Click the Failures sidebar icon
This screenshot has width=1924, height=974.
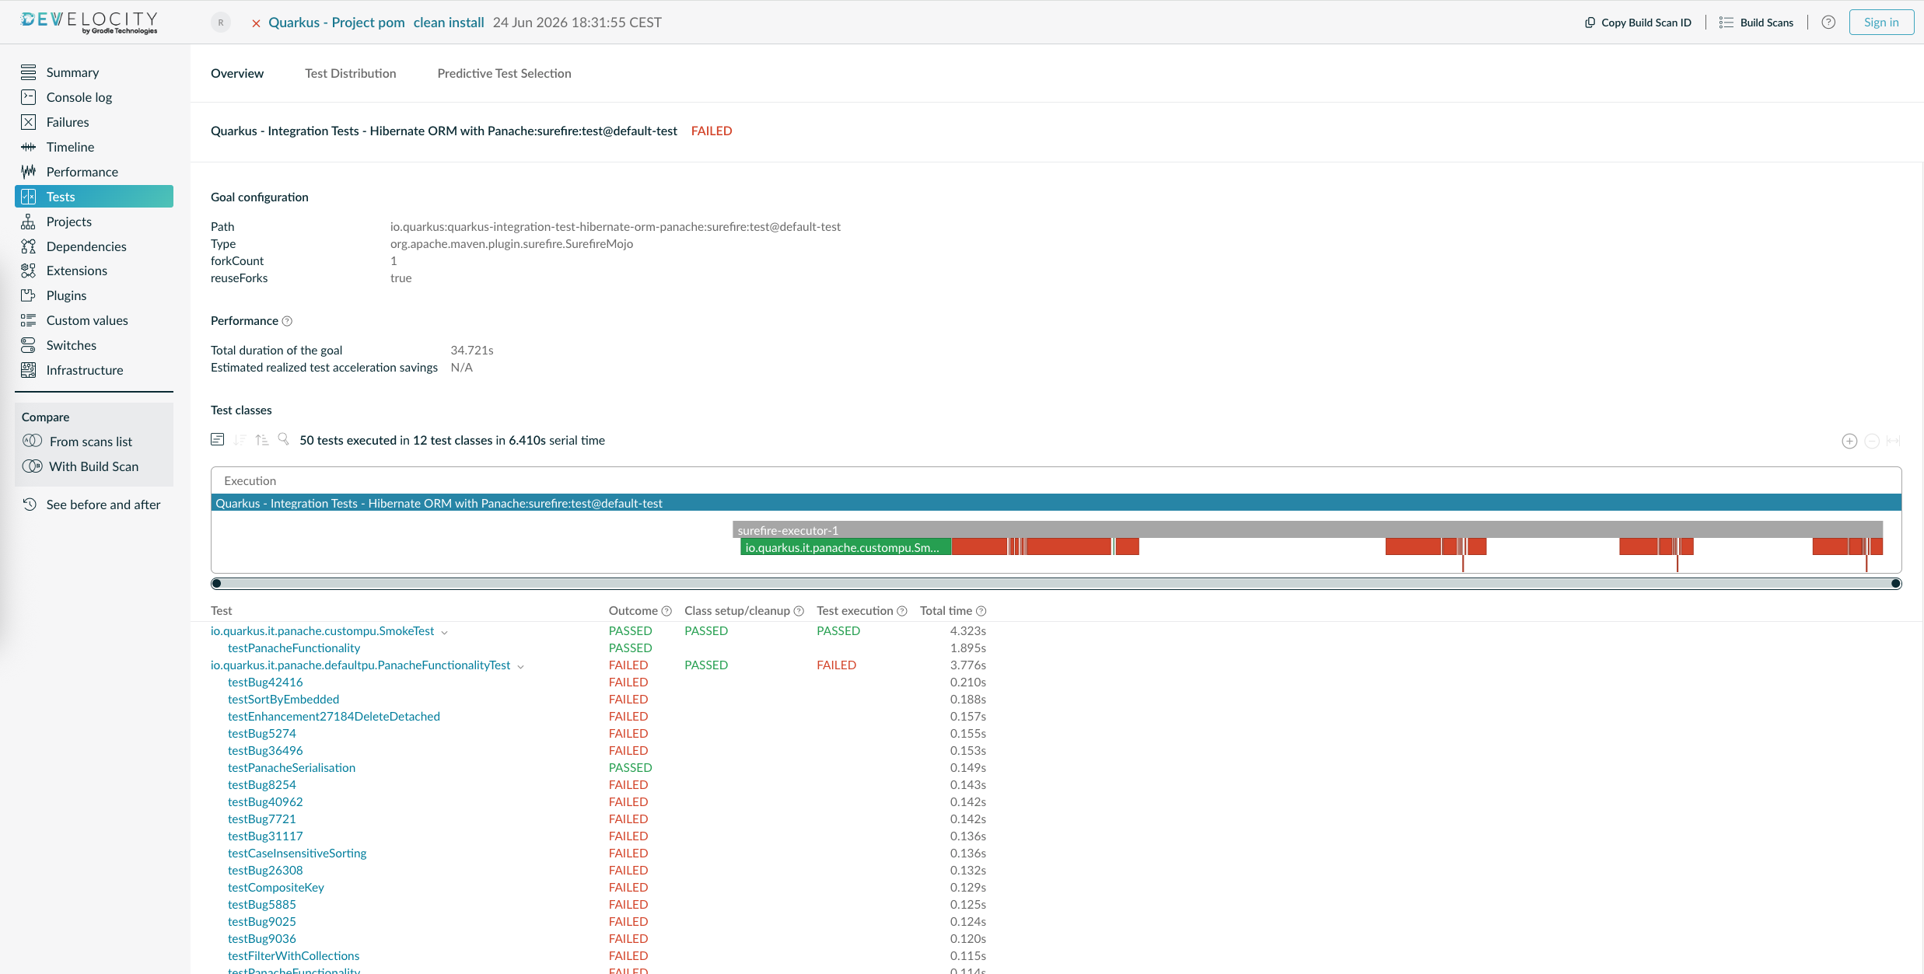click(29, 122)
